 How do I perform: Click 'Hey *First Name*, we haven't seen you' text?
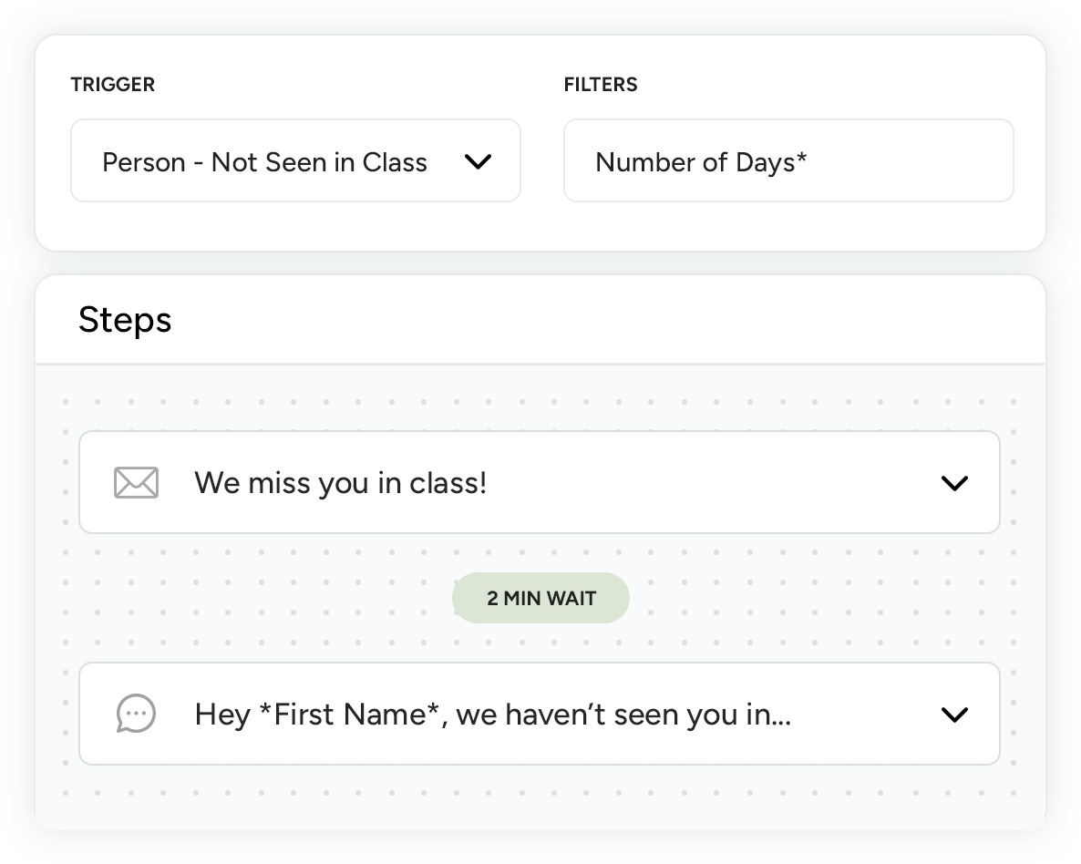tap(492, 715)
